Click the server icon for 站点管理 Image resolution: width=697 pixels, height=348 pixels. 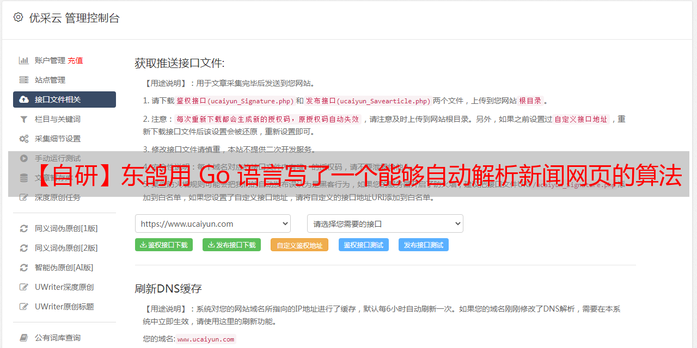point(24,80)
